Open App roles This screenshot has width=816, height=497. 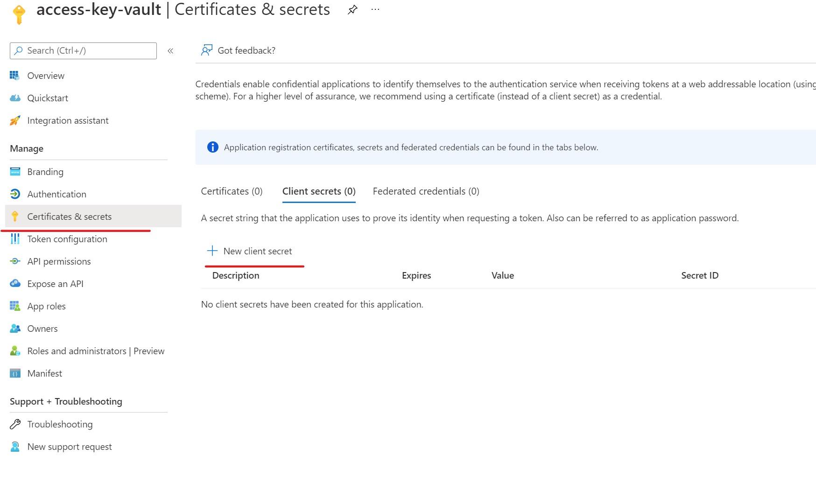coord(46,306)
